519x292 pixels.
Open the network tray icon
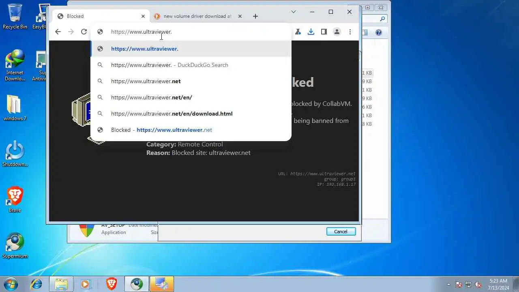pos(468,284)
